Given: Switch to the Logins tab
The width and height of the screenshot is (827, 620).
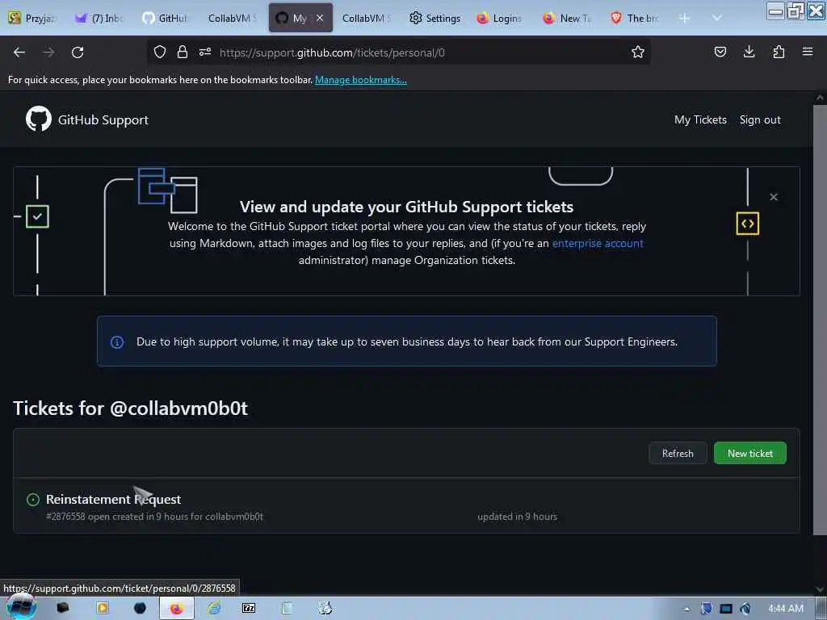Looking at the screenshot, I should pyautogui.click(x=500, y=18).
